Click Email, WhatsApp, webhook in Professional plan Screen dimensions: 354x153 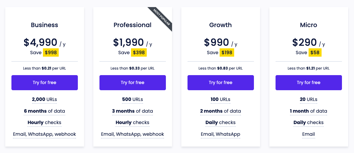pyautogui.click(x=133, y=134)
